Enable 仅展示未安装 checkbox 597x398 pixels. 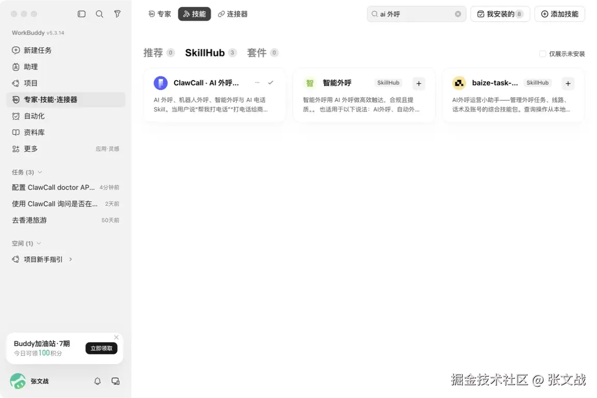(x=543, y=54)
